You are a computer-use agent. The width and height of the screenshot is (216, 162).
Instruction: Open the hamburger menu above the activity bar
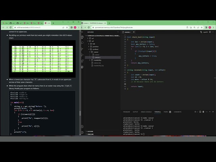pyautogui.click(x=82, y=32)
